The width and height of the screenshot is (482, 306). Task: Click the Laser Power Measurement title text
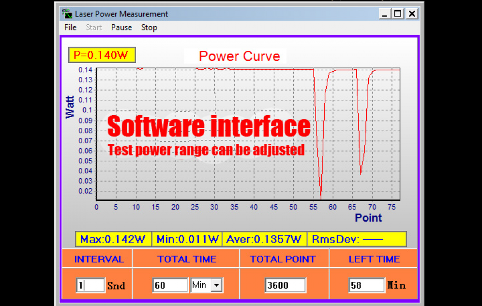pos(121,14)
